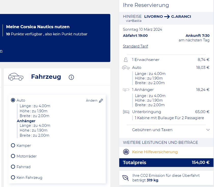Expand Gebühren und Taxen chevron
The height and width of the screenshot is (187, 214).
click(x=208, y=130)
